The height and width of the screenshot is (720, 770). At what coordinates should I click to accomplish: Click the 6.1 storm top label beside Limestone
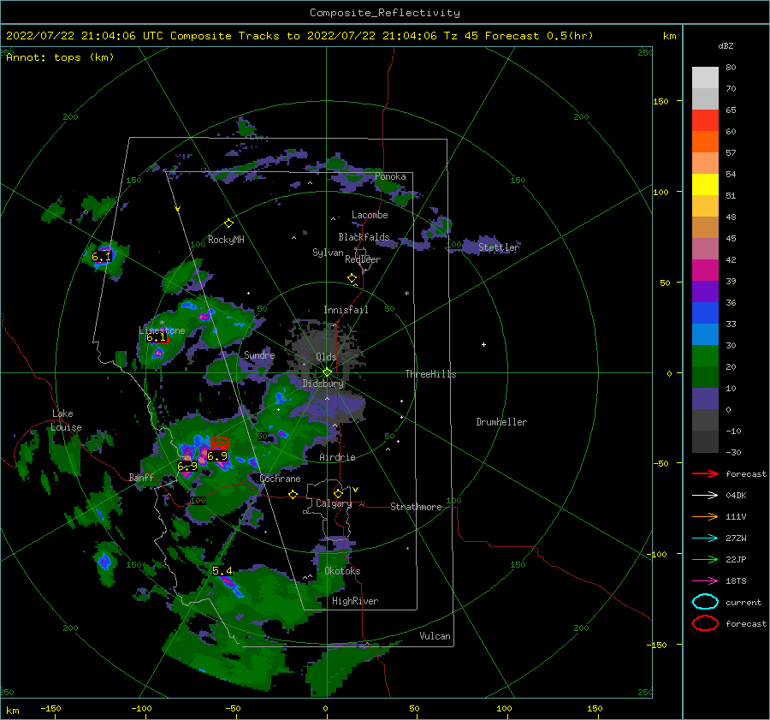[x=157, y=337]
